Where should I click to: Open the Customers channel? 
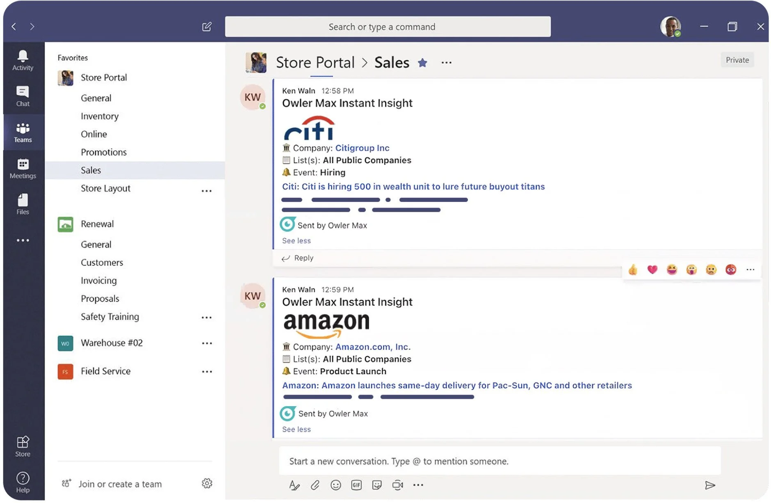click(x=102, y=263)
